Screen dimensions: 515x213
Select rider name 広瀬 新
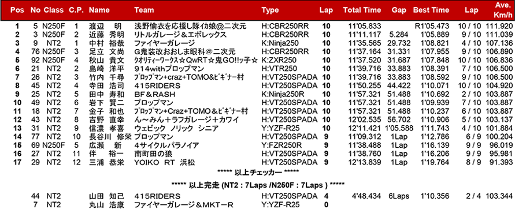(x=105, y=145)
